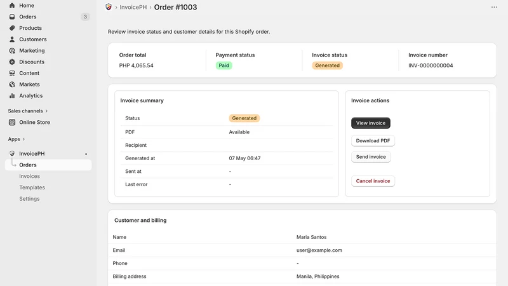The height and width of the screenshot is (286, 508).
Task: Click the Send invoice button
Action: [371, 157]
